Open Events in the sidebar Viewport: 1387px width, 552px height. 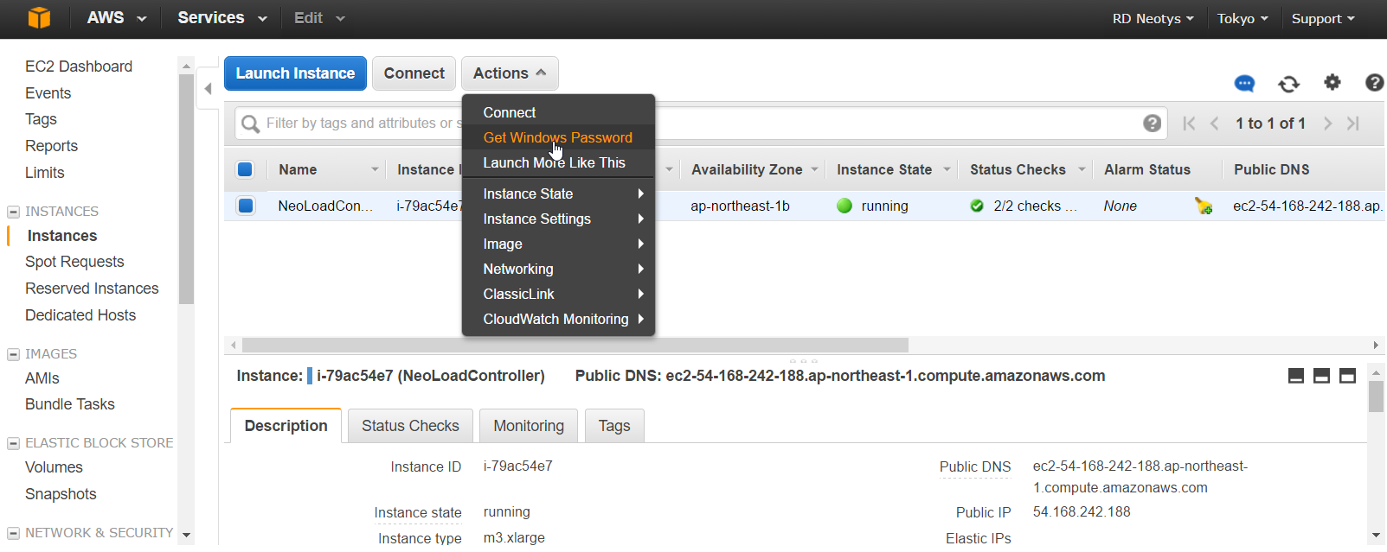click(48, 93)
